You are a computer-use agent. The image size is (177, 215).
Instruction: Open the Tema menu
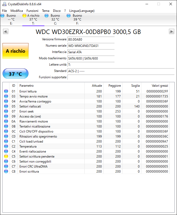pos(46,11)
